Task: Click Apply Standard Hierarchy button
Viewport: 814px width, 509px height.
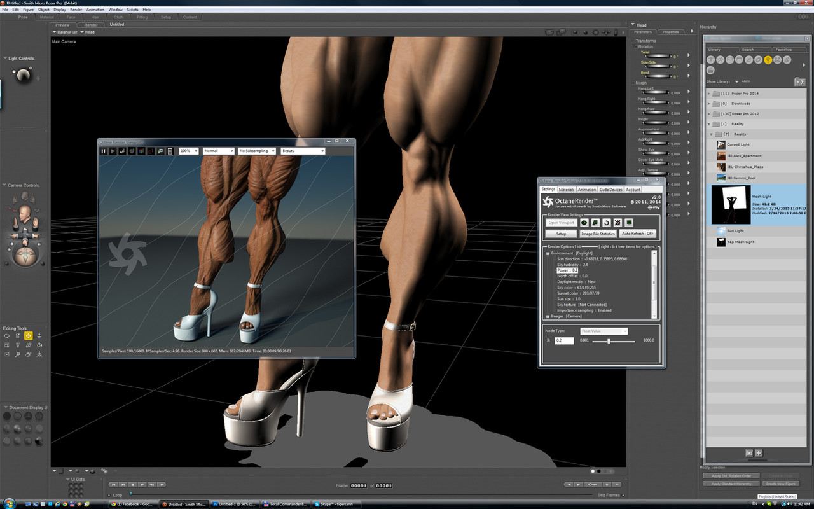Action: (x=731, y=484)
